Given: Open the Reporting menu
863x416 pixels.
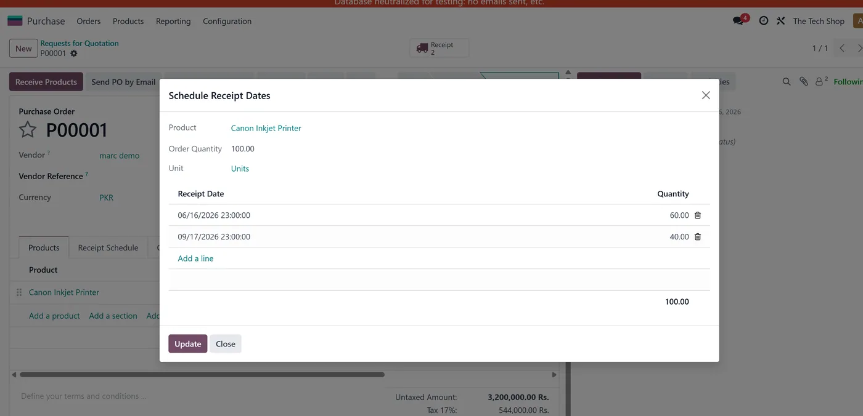Looking at the screenshot, I should 173,21.
